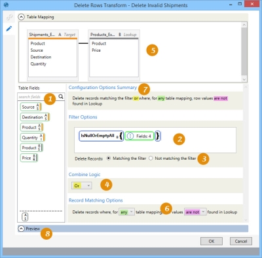The width and height of the screenshot is (262, 258).
Task: Expand the Preview section
Action: [21, 229]
